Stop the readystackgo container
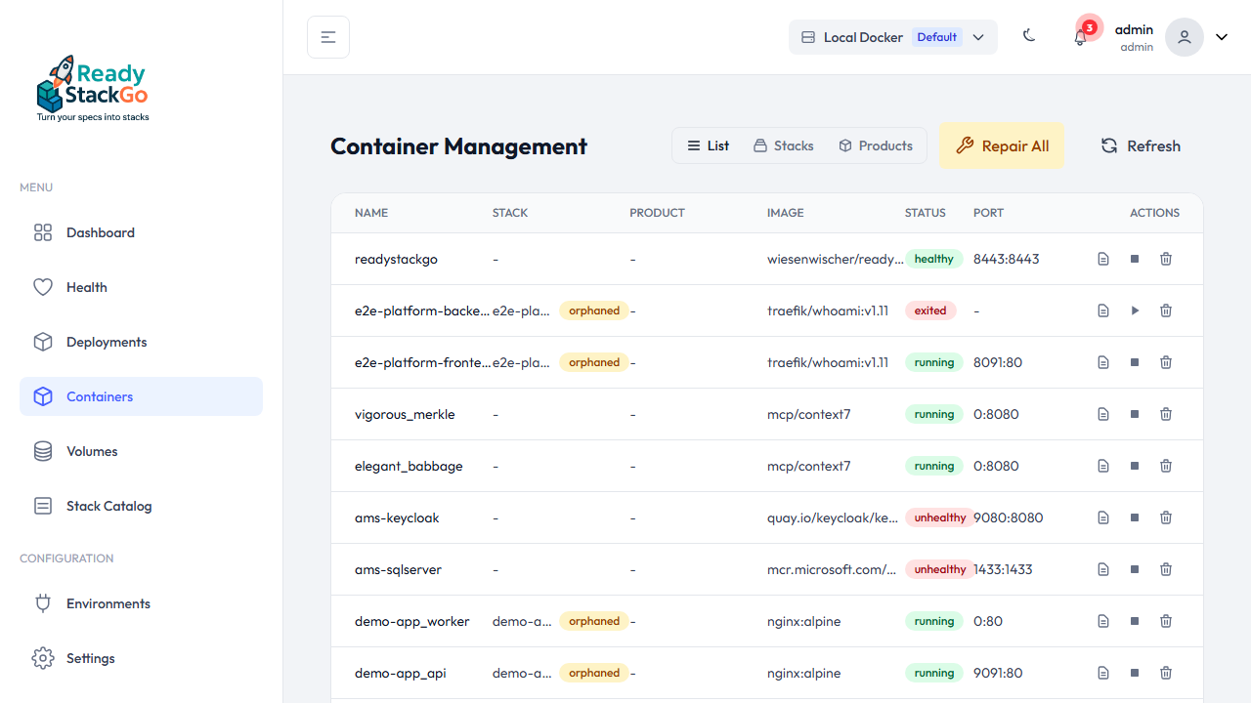 coord(1135,259)
